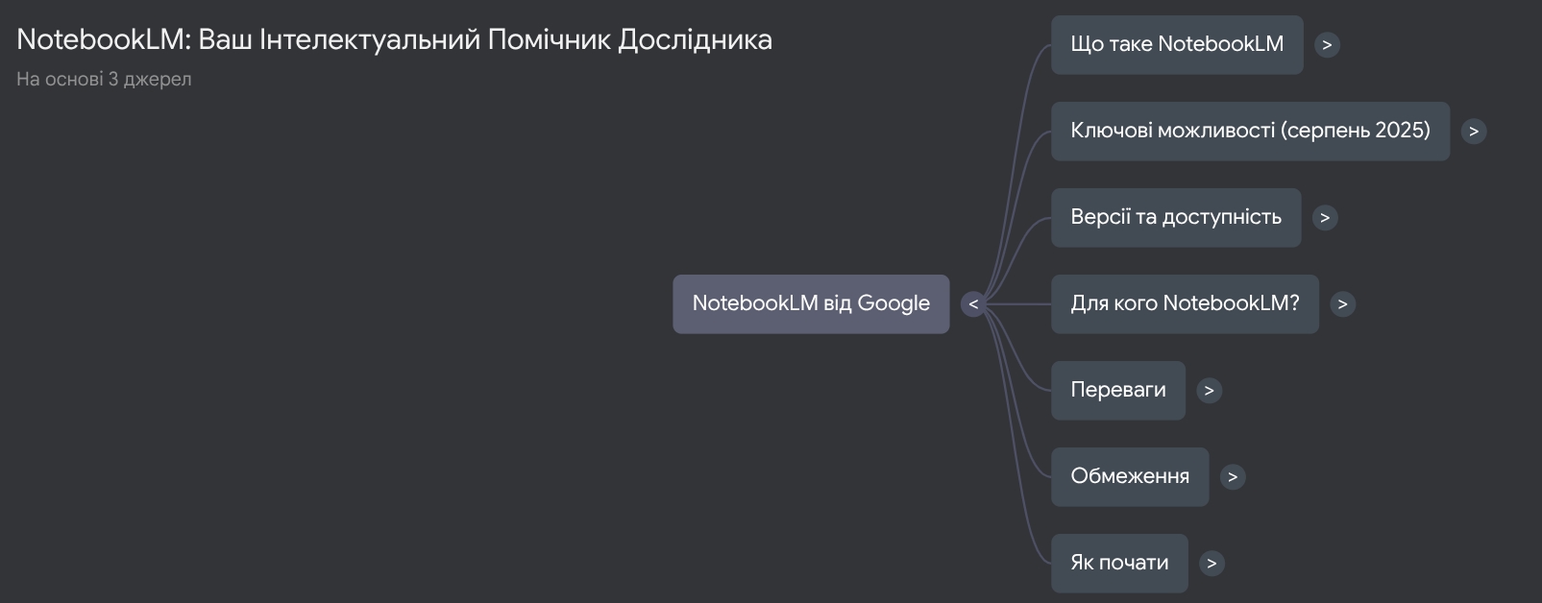
Task: Expand the Переваги branch arrow
Action: click(x=1210, y=391)
